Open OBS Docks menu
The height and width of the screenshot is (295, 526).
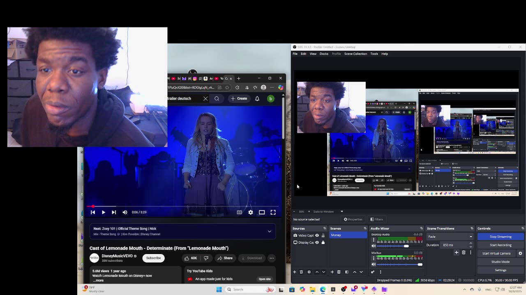(x=324, y=54)
